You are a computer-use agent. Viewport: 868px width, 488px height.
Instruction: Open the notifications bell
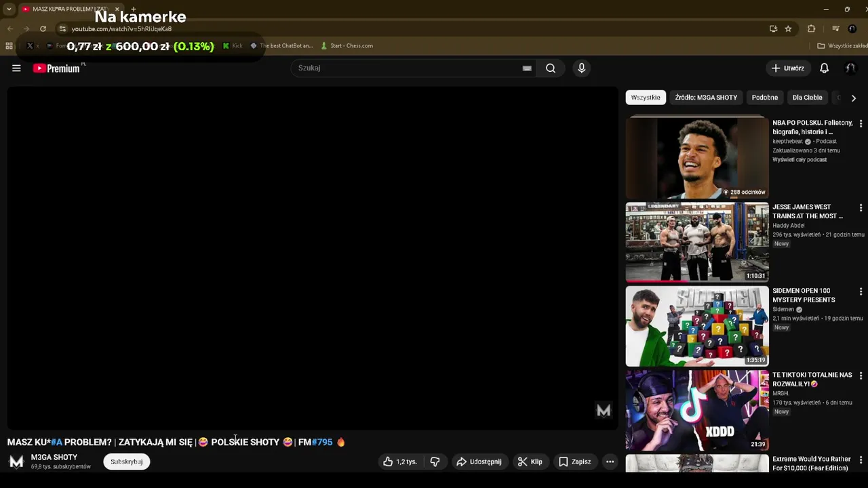point(824,68)
